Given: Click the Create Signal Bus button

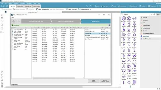Looking at the screenshot, I should 84,9.
